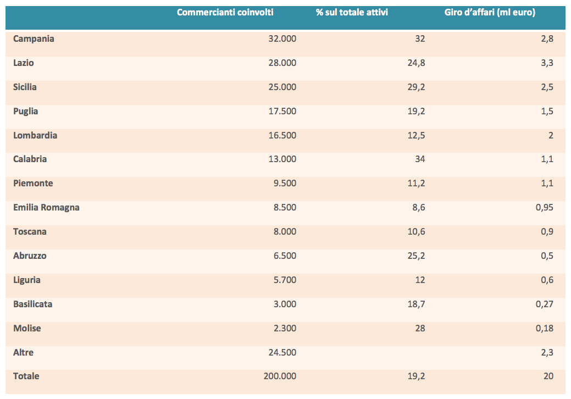
Task: Click the Emilia Romagna region name
Action: pyautogui.click(x=46, y=208)
